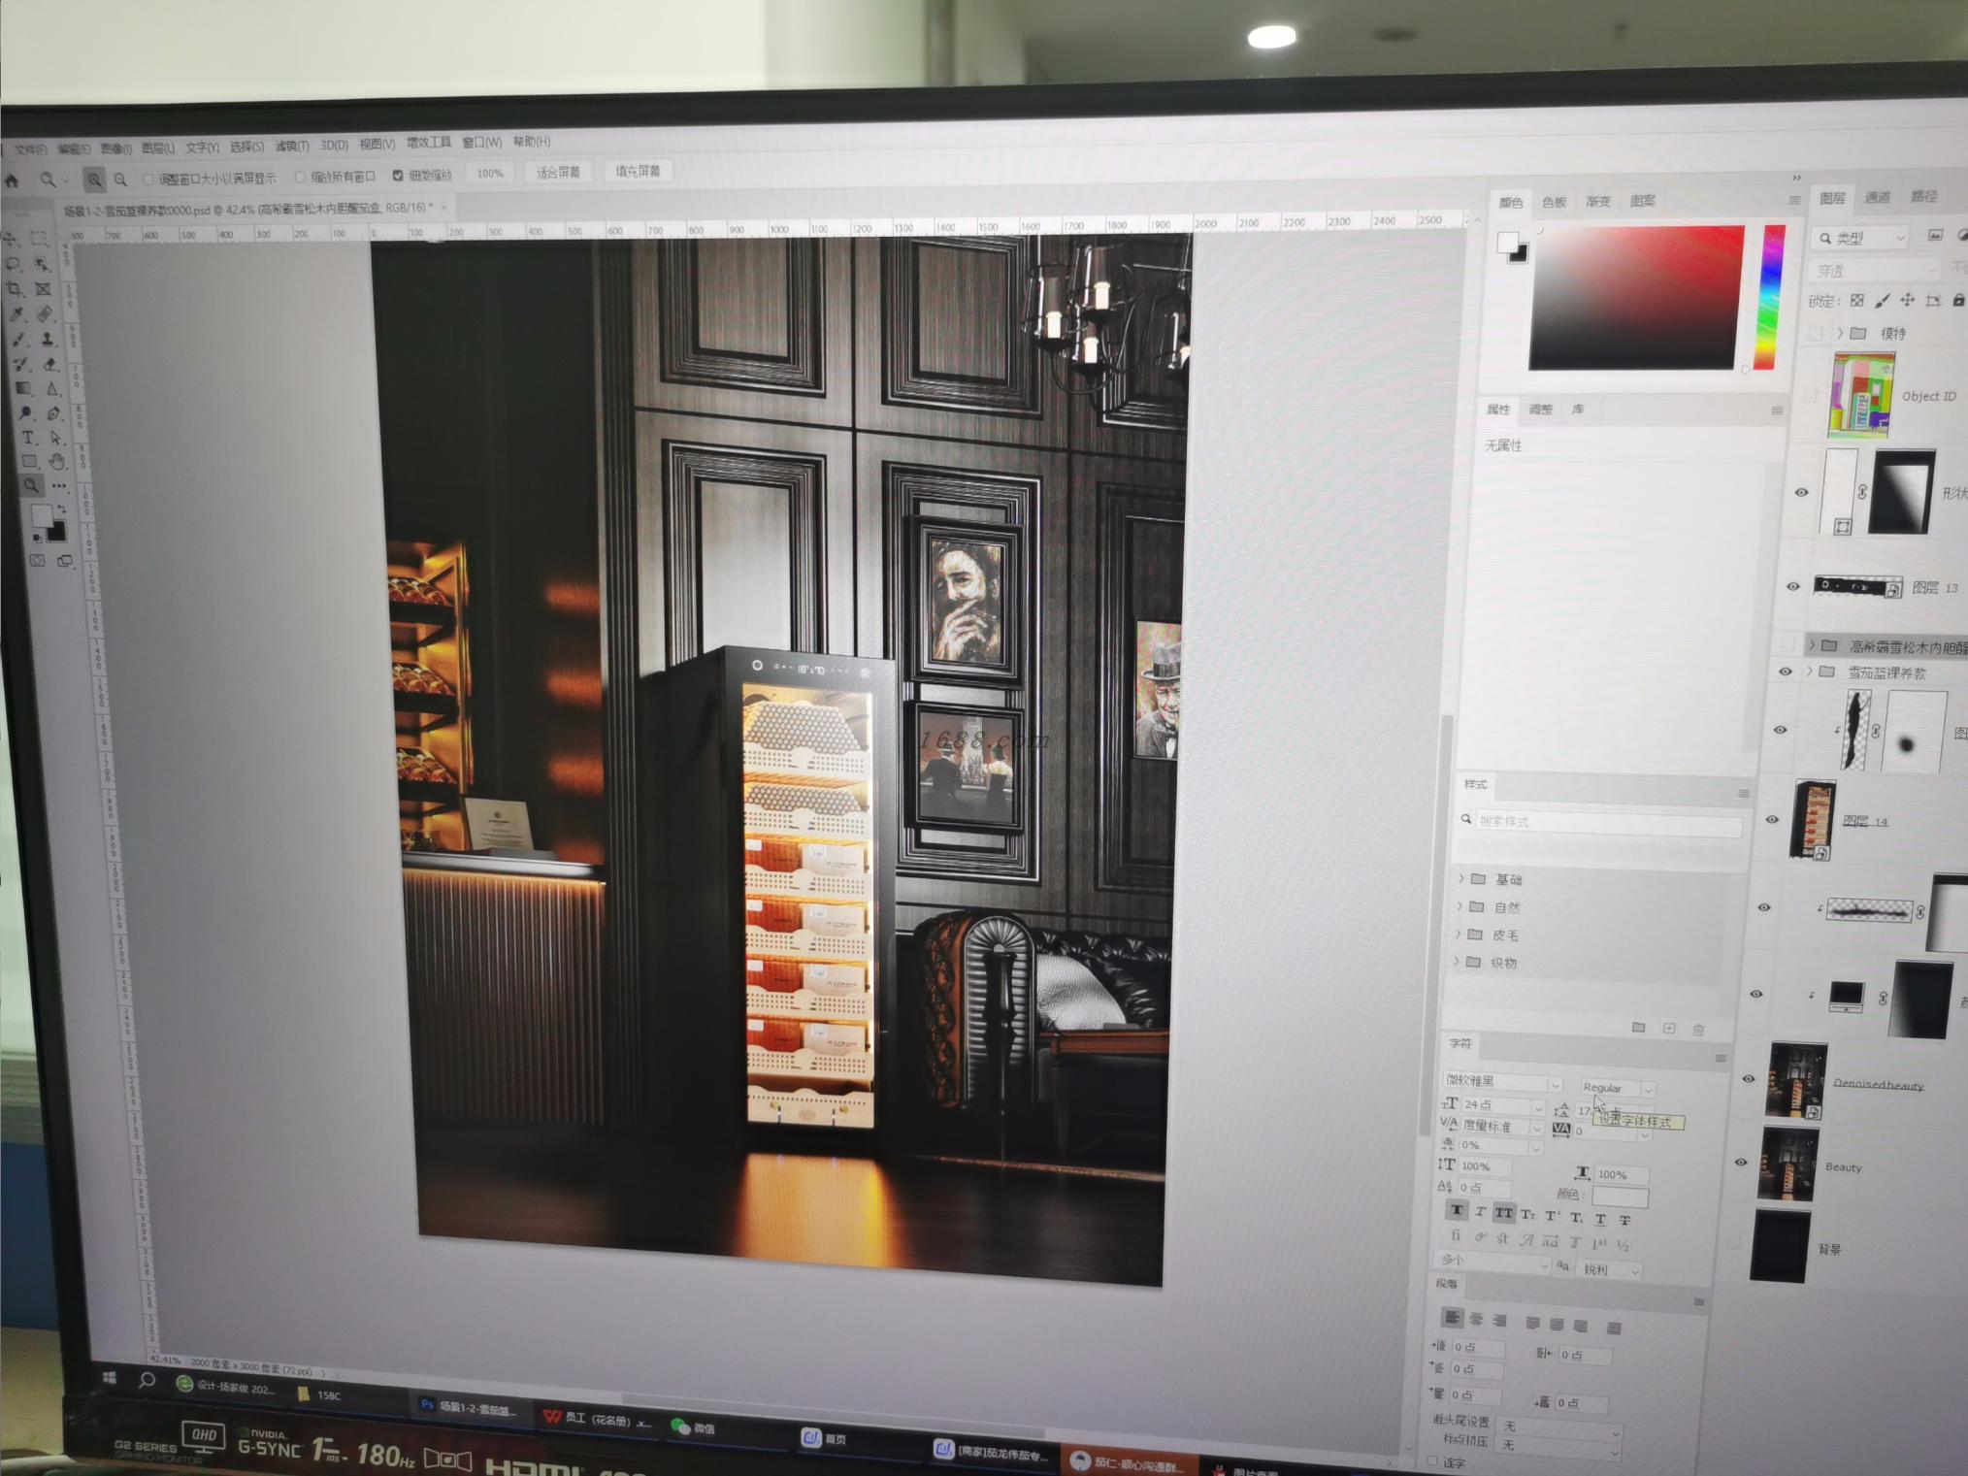The image size is (1968, 1476).
Task: Choose the Zoom Out magnifier in options bar
Action: coord(120,180)
